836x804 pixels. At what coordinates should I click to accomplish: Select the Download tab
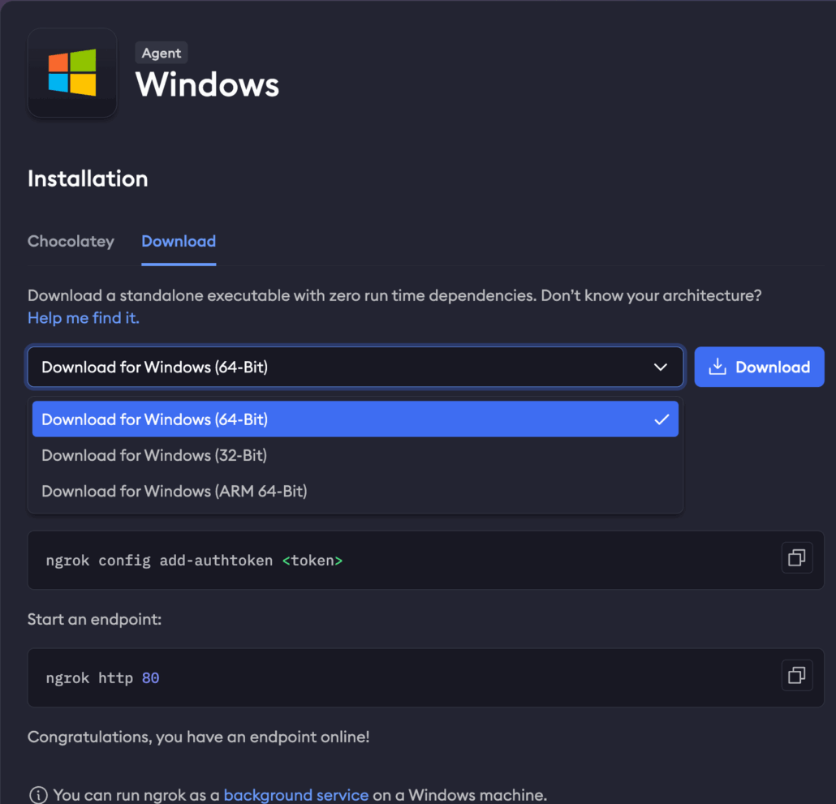(x=179, y=241)
